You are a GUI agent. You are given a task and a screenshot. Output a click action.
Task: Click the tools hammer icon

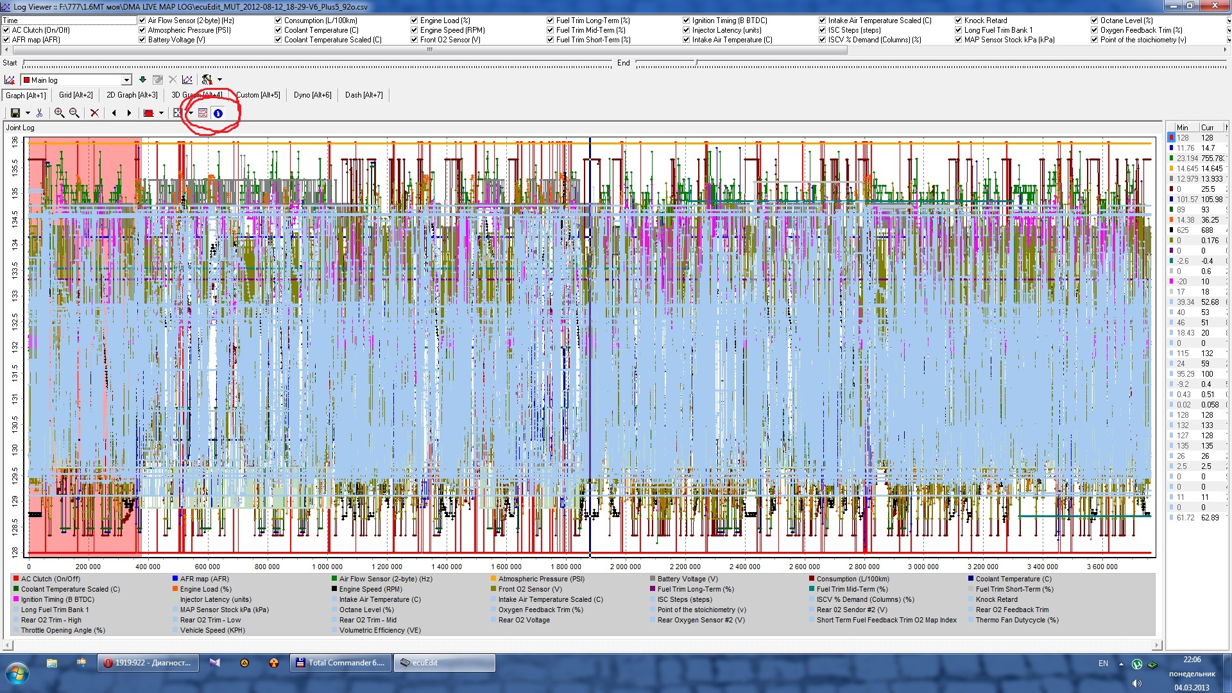point(207,80)
